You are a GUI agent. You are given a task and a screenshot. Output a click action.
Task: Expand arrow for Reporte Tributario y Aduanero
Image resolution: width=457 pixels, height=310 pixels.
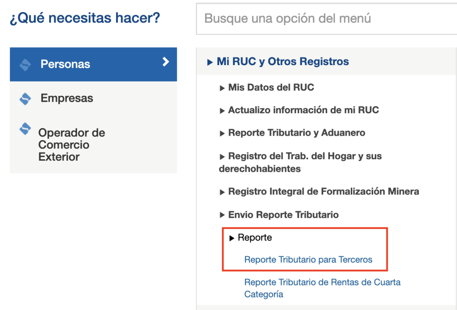coord(222,133)
